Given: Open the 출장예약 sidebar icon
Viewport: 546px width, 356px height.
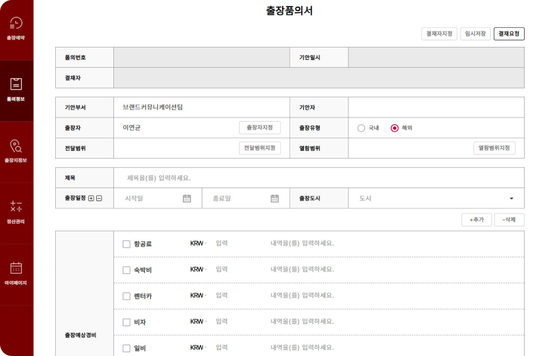Looking at the screenshot, I should 16,23.
